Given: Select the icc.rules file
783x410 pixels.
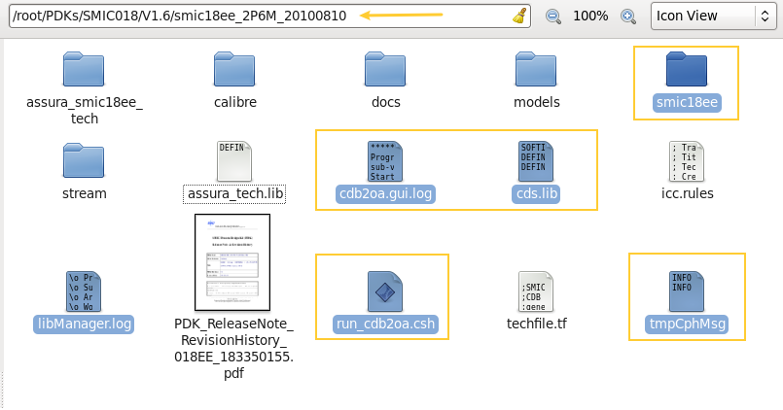Looking at the screenshot, I should click(x=687, y=160).
